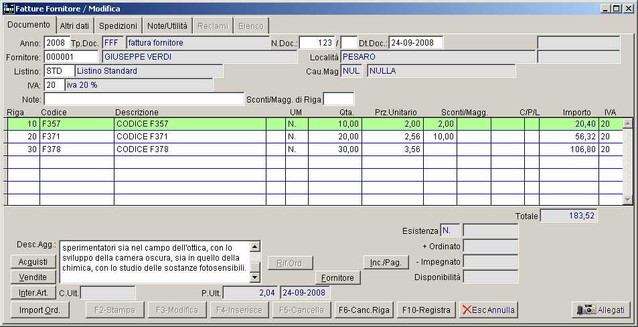Click the Importo cell 20,40

(x=569, y=124)
